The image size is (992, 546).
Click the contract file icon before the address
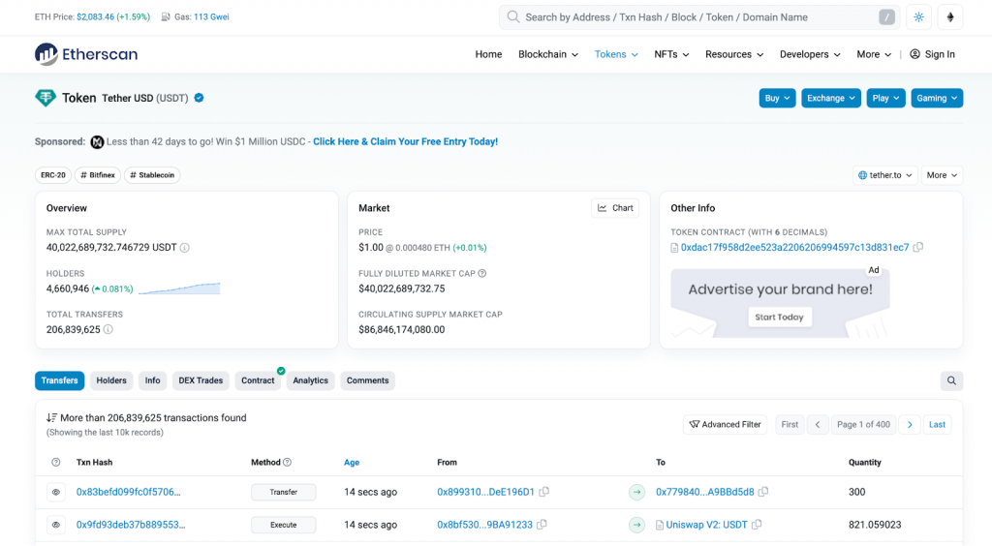click(x=674, y=248)
